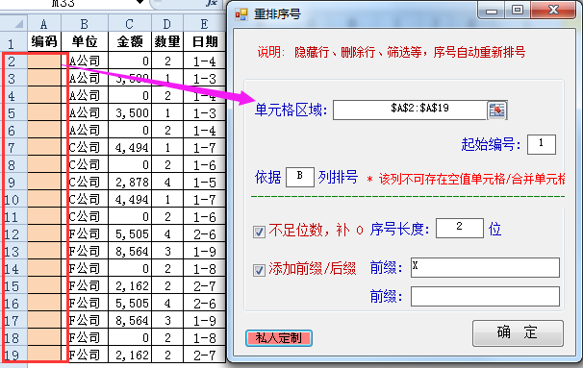
Task: Click the Excel select-all corner button
Action: point(13,24)
